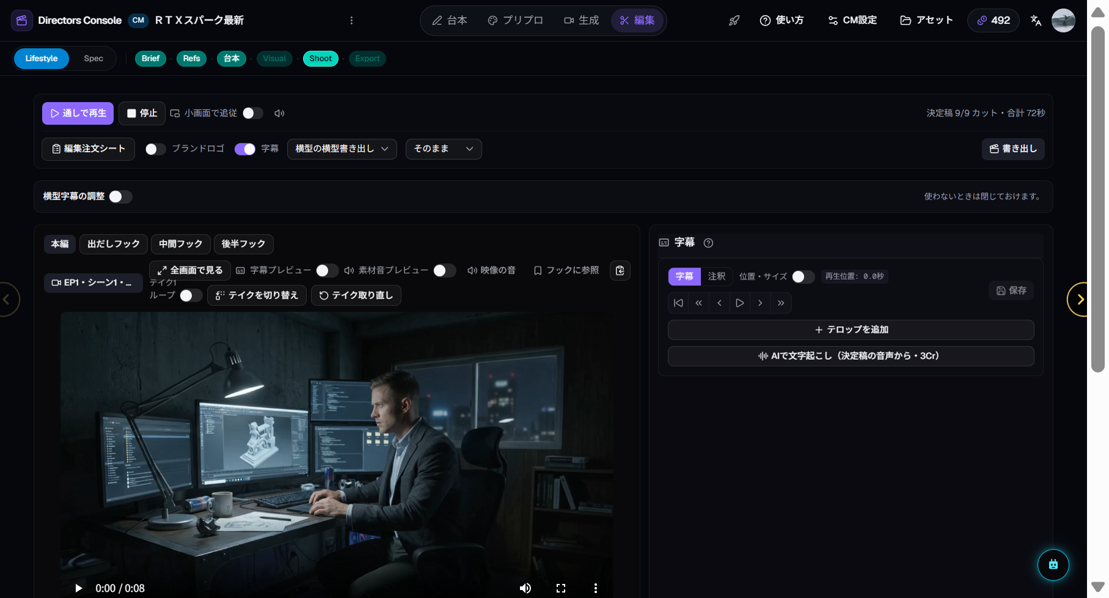Click speaker icon beside 小画面で追従 toggle
Image resolution: width=1109 pixels, height=598 pixels.
point(279,113)
